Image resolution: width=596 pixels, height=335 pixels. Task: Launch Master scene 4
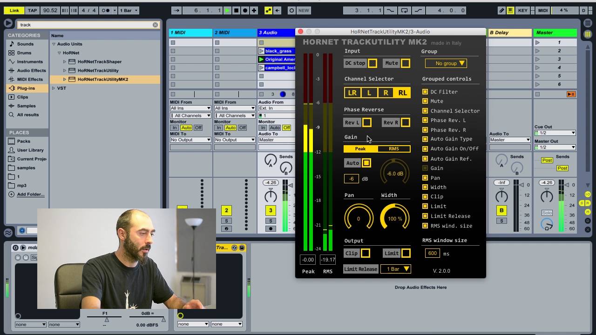538,67
